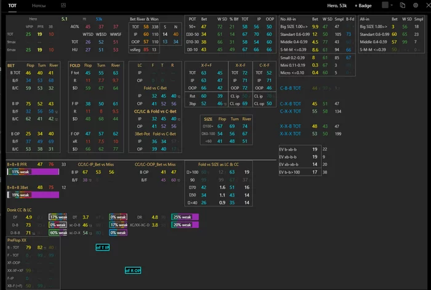Screen dimensions: 431x290
Task: Open the settings gear icon
Action: (x=416, y=5)
